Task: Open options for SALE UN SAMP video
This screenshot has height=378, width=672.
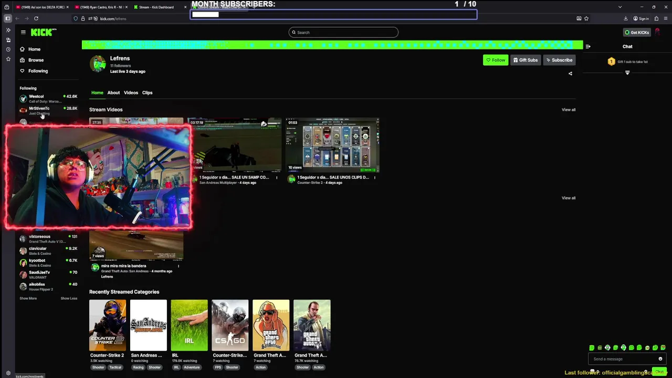Action: 277,177
